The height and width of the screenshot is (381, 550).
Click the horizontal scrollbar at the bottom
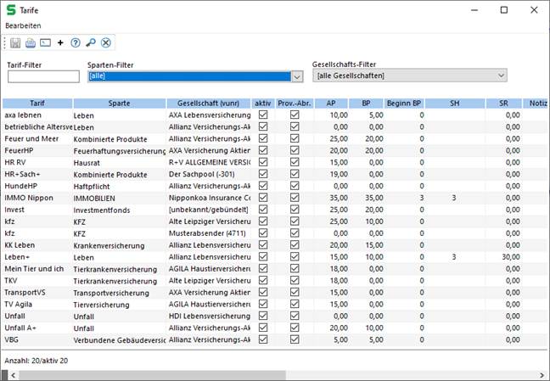(255, 374)
